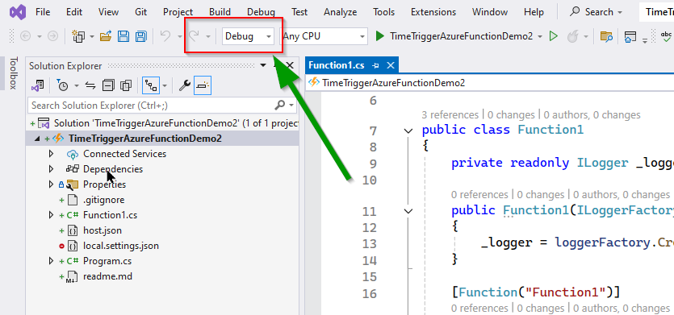Close the Function1.cs tab
This screenshot has height=315, width=674.
point(391,66)
